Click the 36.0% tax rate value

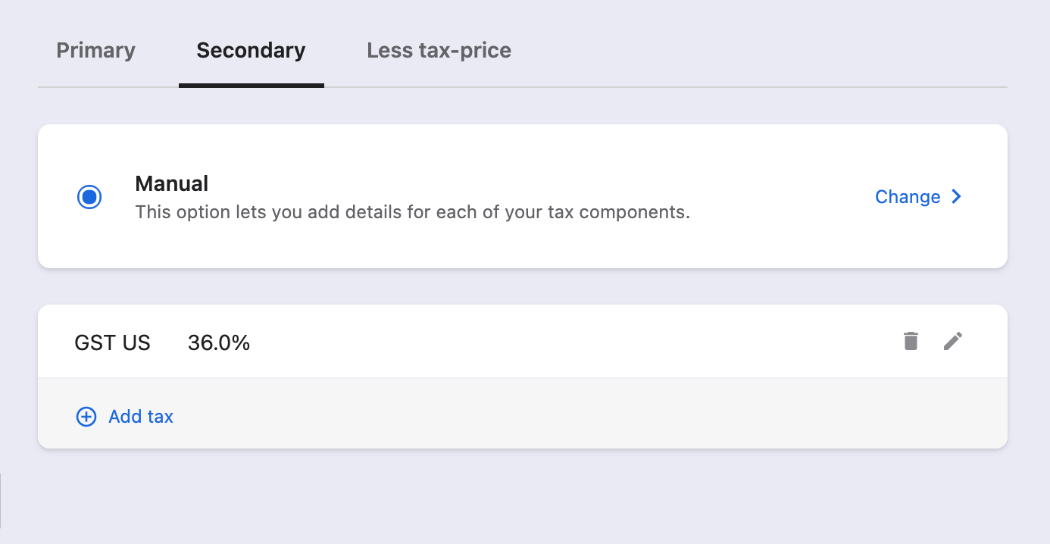(x=219, y=343)
